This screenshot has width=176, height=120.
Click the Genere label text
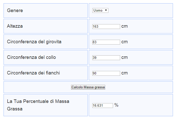click(15, 11)
